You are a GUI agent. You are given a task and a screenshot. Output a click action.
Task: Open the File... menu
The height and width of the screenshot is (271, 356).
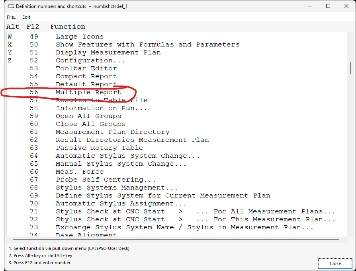click(x=12, y=17)
